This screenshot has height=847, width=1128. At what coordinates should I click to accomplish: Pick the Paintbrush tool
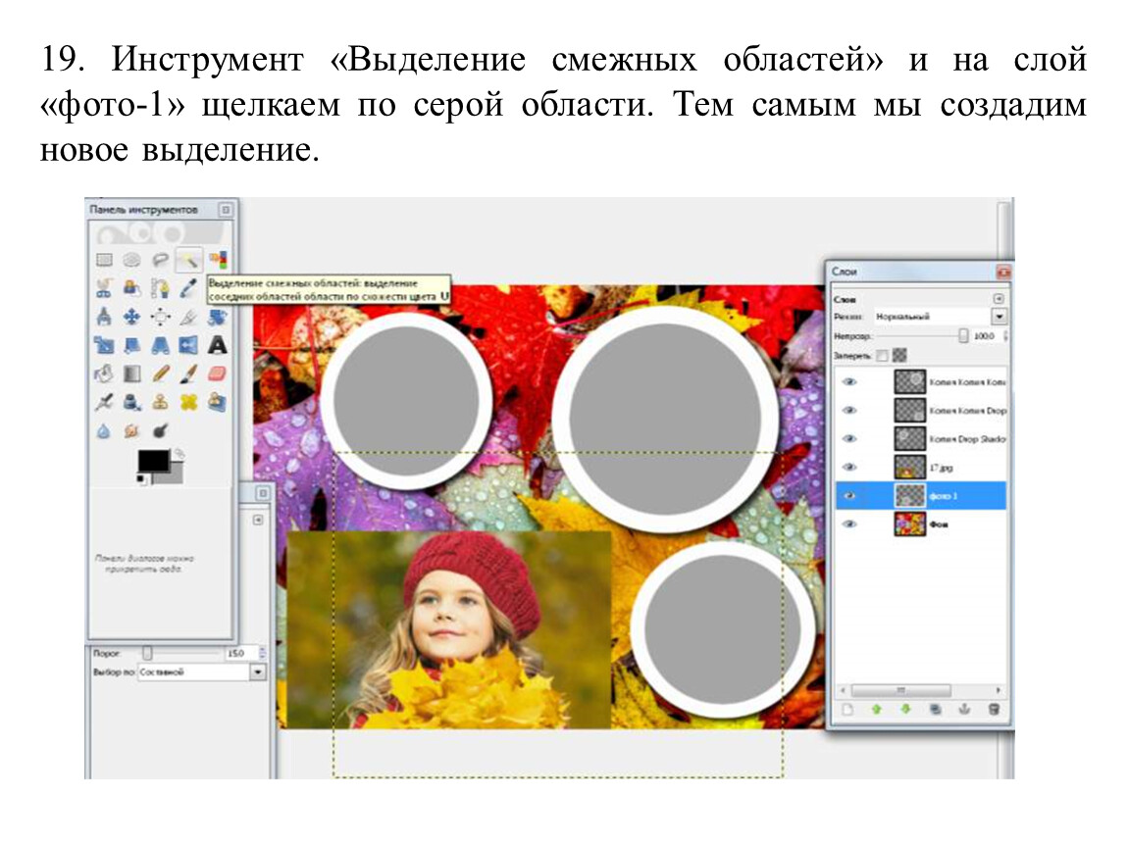click(x=188, y=374)
